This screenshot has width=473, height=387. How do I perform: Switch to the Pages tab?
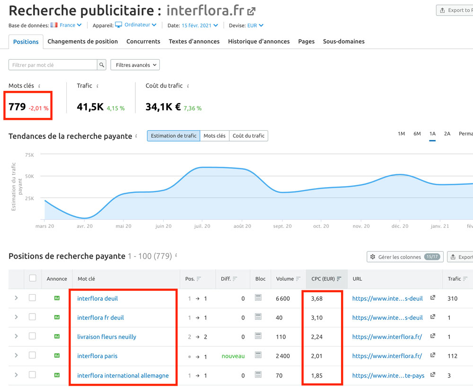[306, 41]
